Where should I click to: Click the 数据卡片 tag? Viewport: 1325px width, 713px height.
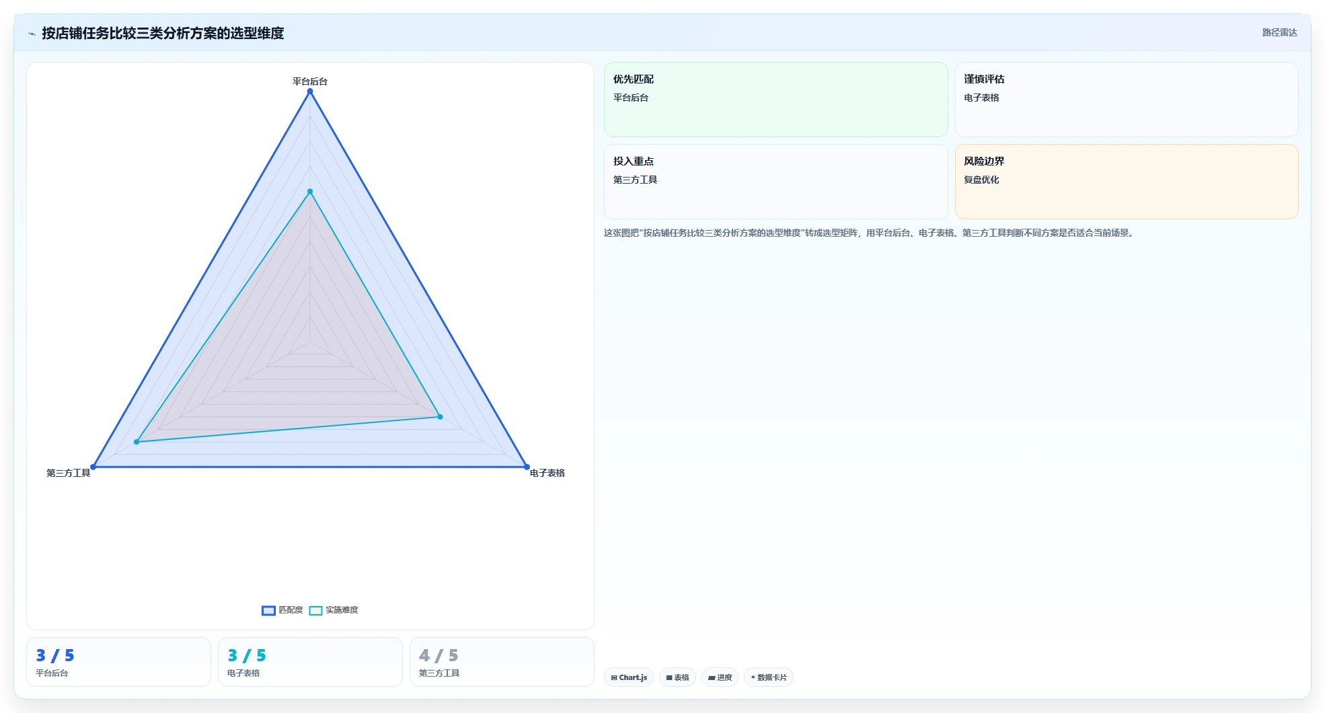click(769, 677)
